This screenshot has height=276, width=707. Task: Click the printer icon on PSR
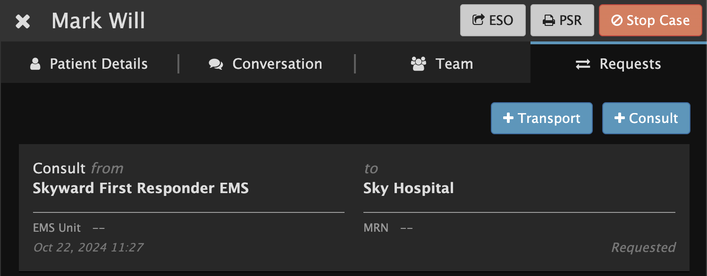548,21
